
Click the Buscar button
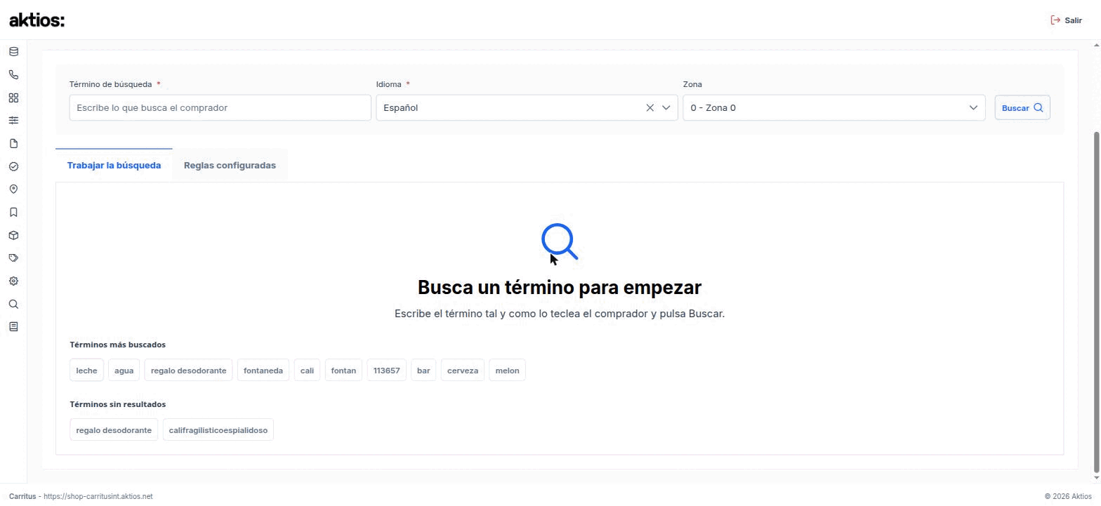point(1022,108)
